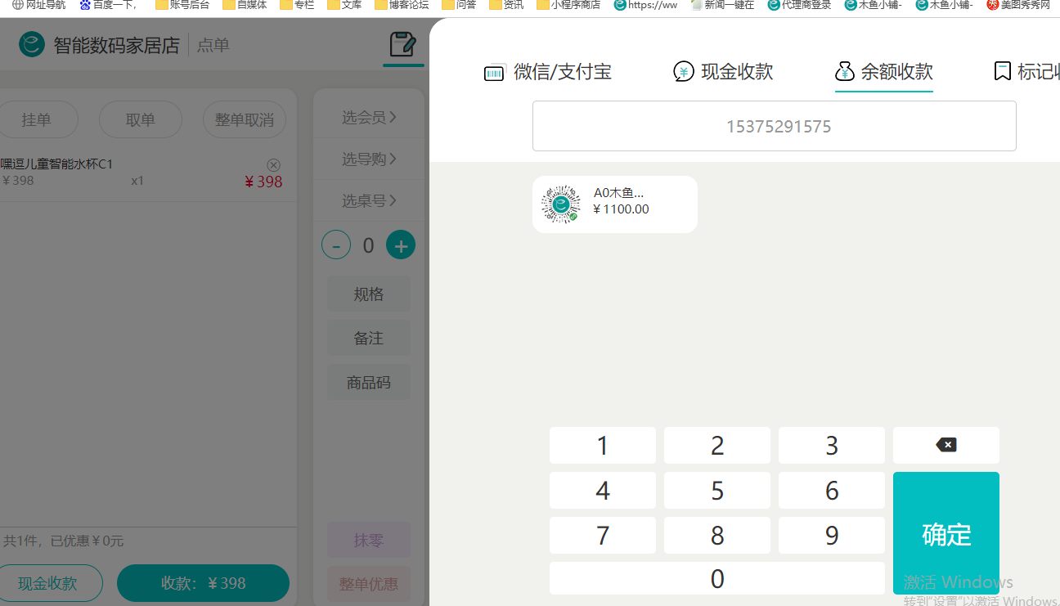Open the 小程序商店 bookmark folder

click(x=568, y=5)
